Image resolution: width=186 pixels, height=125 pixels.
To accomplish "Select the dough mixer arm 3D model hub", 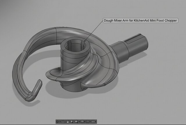I will (x=76, y=64).
